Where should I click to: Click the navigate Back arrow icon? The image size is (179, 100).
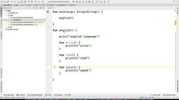coord(36,2)
